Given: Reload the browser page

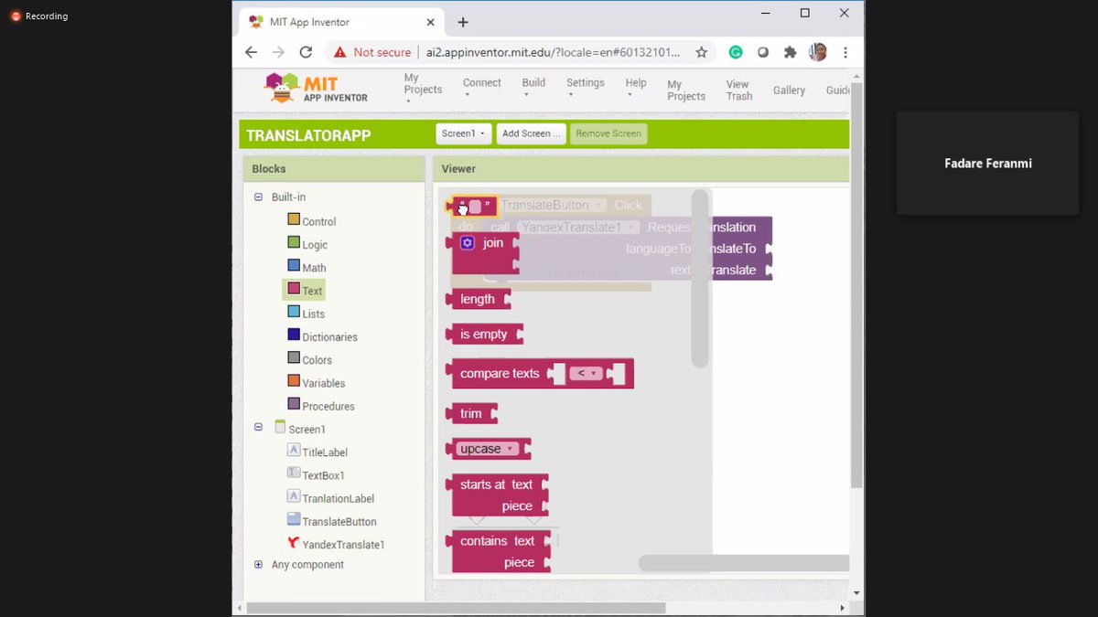Looking at the screenshot, I should click(x=306, y=52).
